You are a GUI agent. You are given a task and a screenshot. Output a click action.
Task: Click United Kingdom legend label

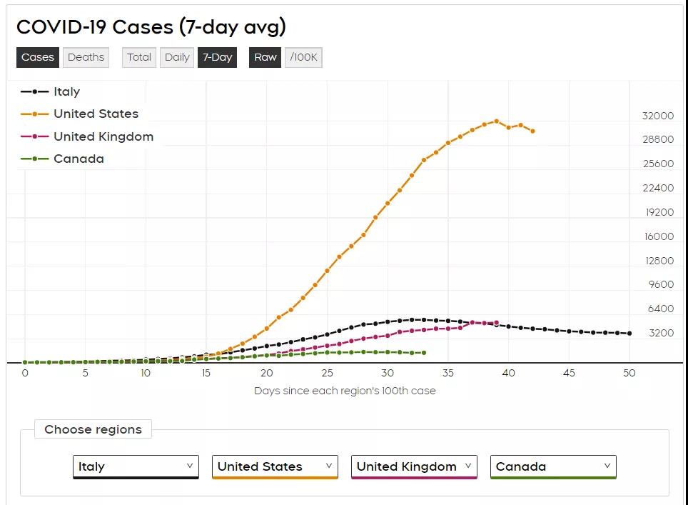[103, 136]
